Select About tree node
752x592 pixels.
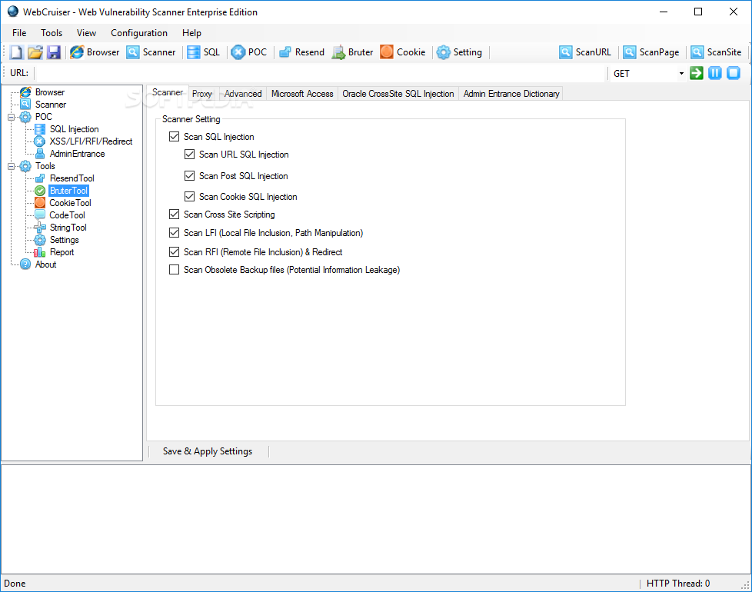(45, 264)
